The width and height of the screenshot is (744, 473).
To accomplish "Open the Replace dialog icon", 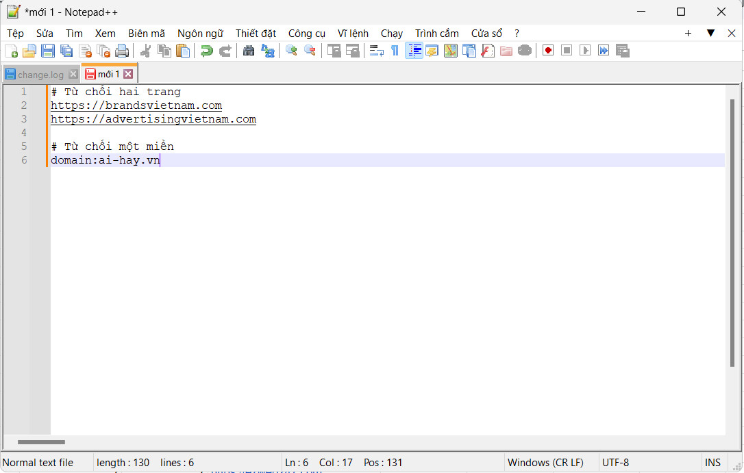I will (x=268, y=51).
